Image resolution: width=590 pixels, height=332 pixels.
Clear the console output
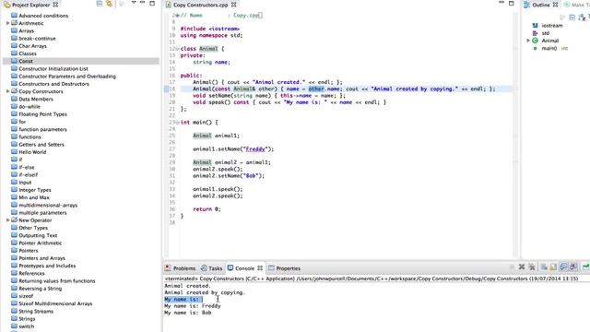544,267
